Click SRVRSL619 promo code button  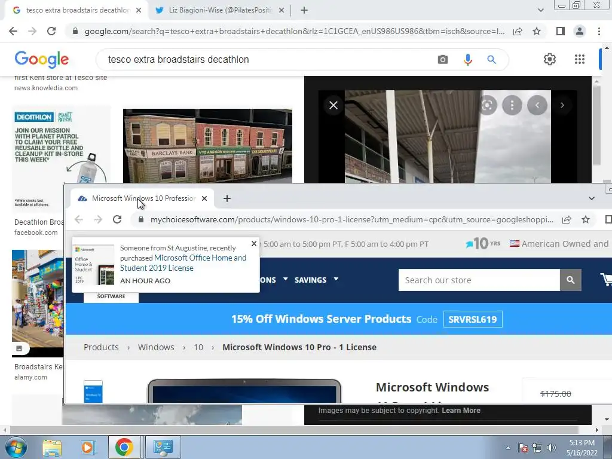click(x=473, y=319)
